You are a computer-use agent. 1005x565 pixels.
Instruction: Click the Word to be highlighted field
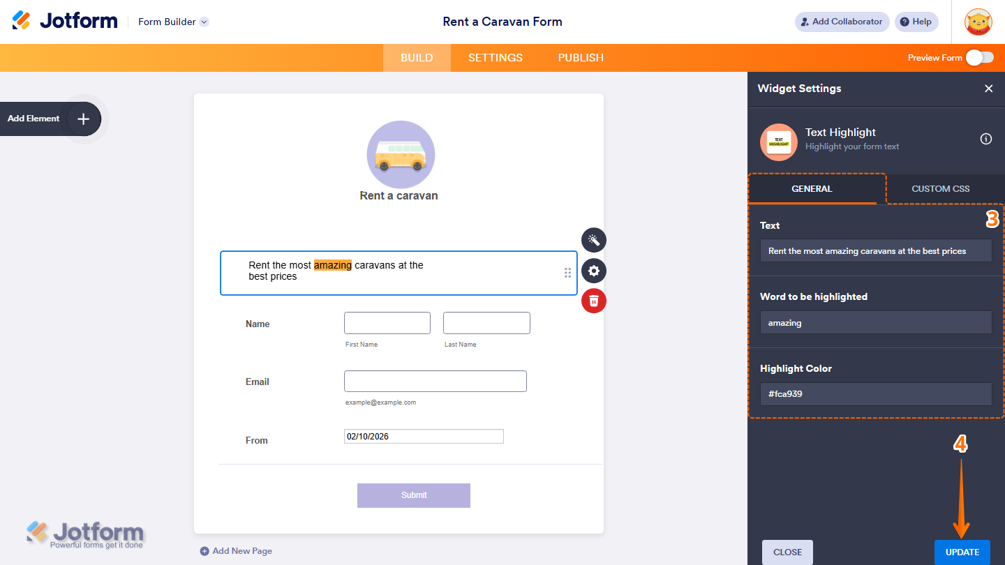[x=876, y=322]
